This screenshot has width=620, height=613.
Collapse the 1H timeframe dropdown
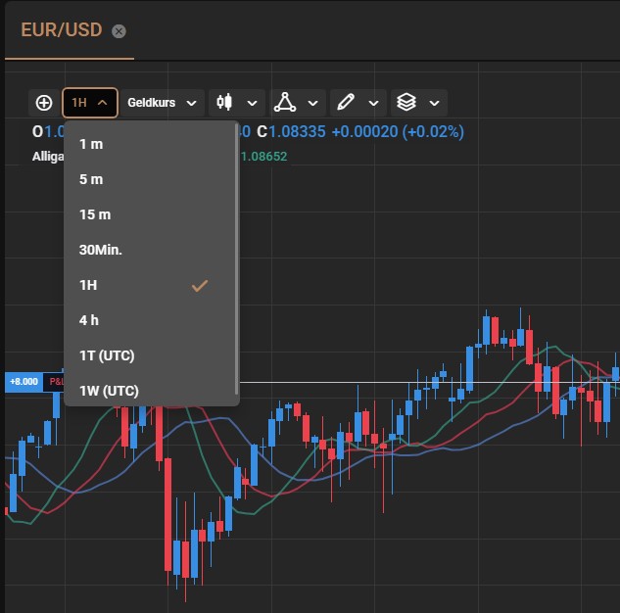tap(90, 103)
